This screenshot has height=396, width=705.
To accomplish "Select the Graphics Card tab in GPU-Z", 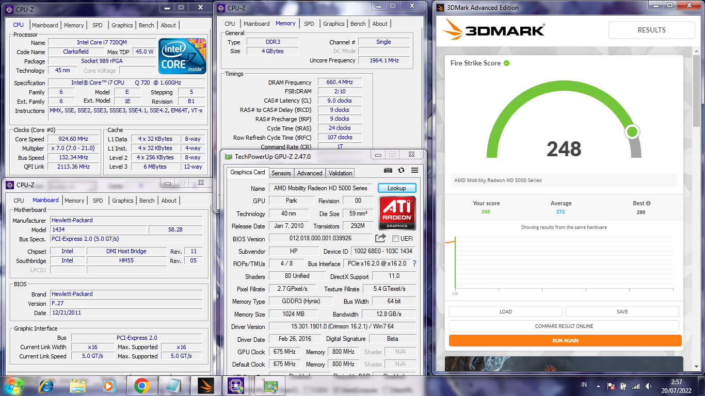I will tap(248, 172).
